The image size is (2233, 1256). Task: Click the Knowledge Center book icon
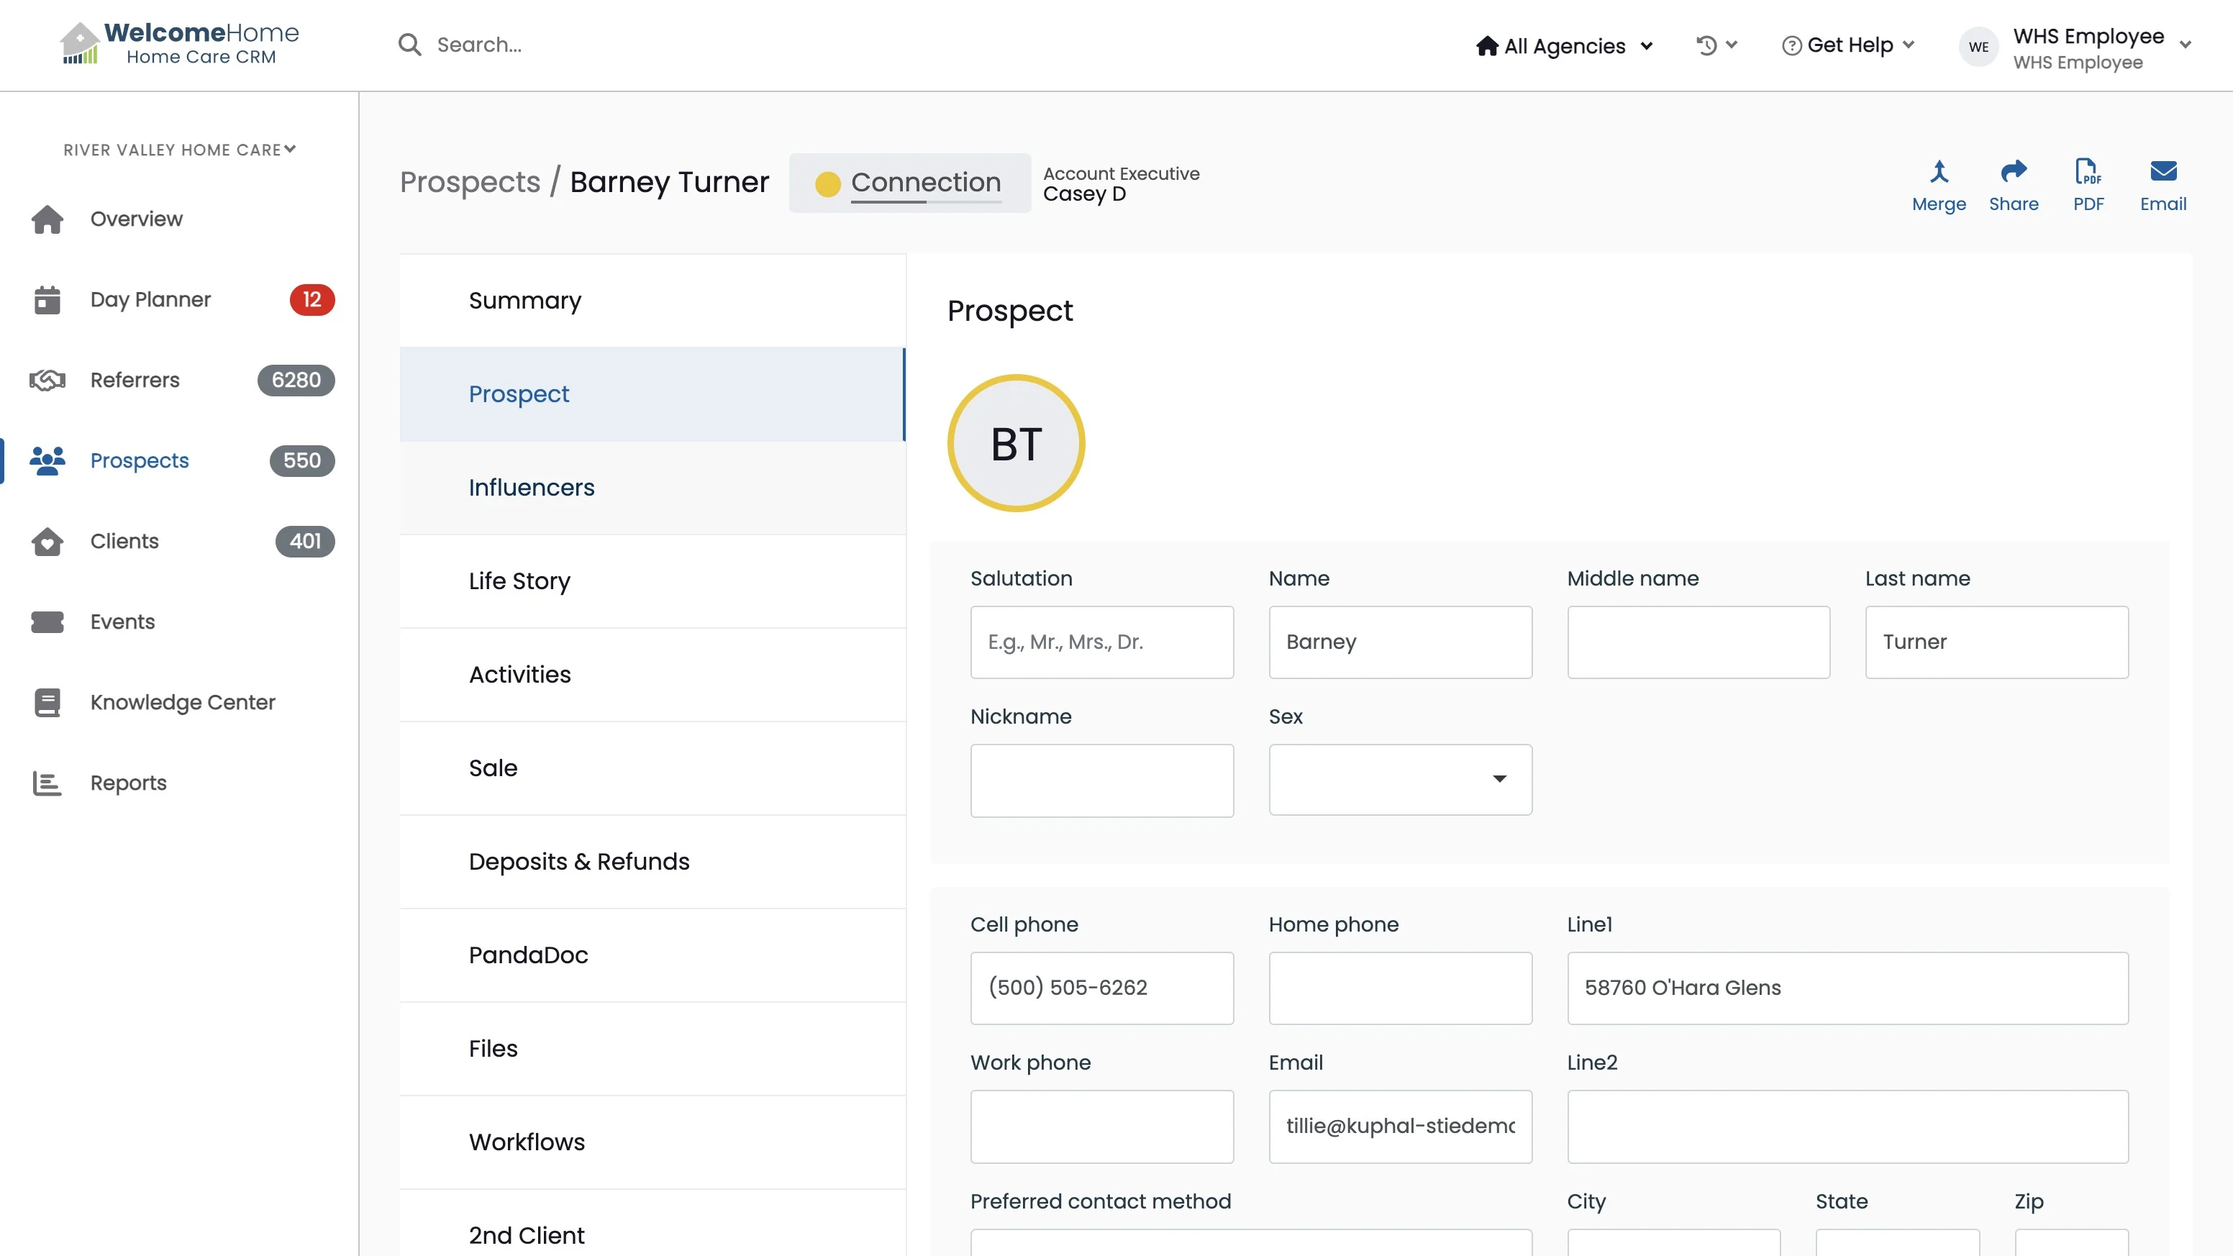[x=47, y=703]
